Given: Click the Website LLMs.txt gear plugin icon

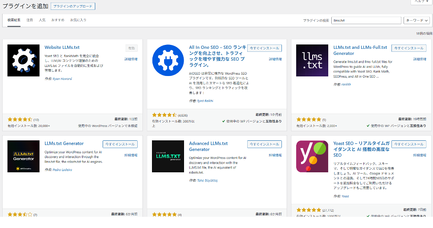Looking at the screenshot, I should click(x=23, y=60).
